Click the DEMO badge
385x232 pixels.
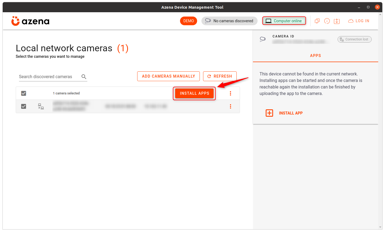pos(188,21)
